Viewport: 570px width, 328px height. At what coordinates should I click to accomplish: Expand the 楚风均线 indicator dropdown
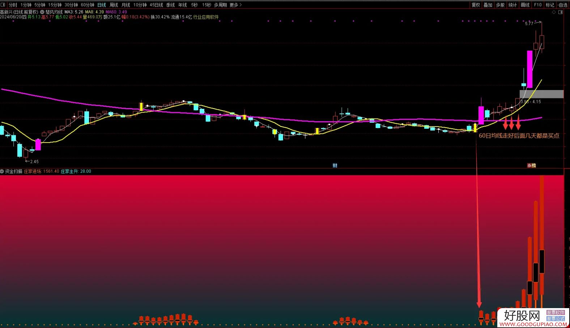pos(42,12)
